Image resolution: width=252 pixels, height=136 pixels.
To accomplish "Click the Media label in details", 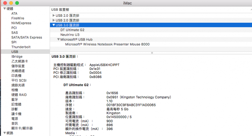I will coord(71,133).
